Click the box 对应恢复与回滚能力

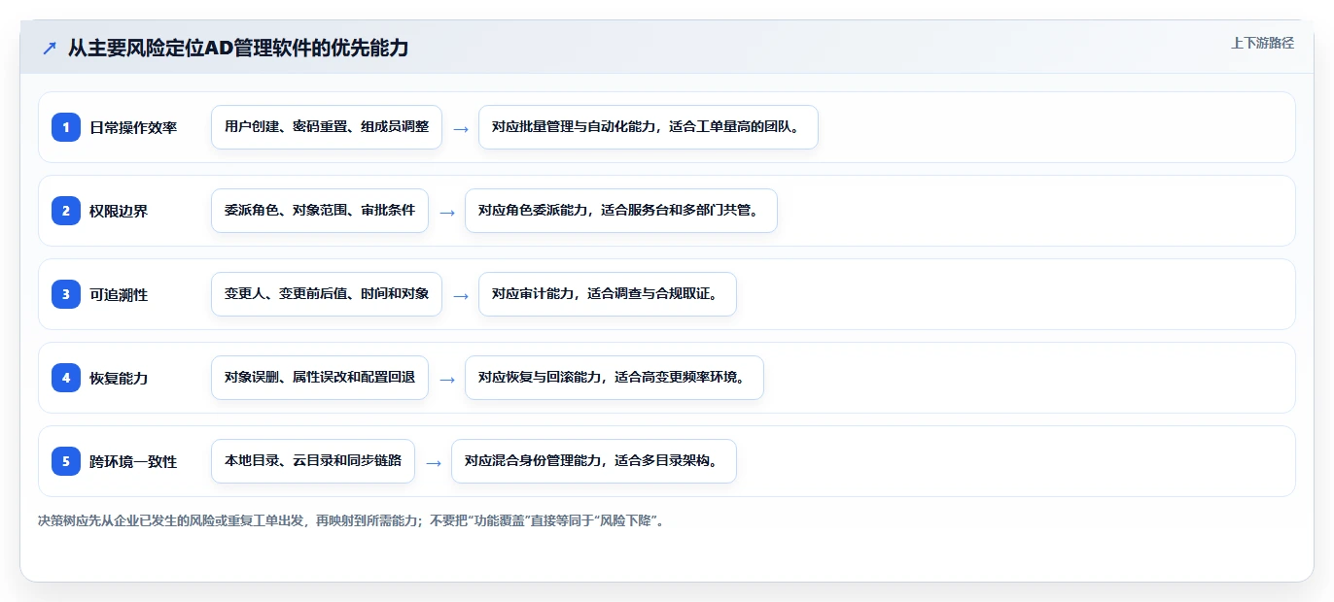pos(614,378)
